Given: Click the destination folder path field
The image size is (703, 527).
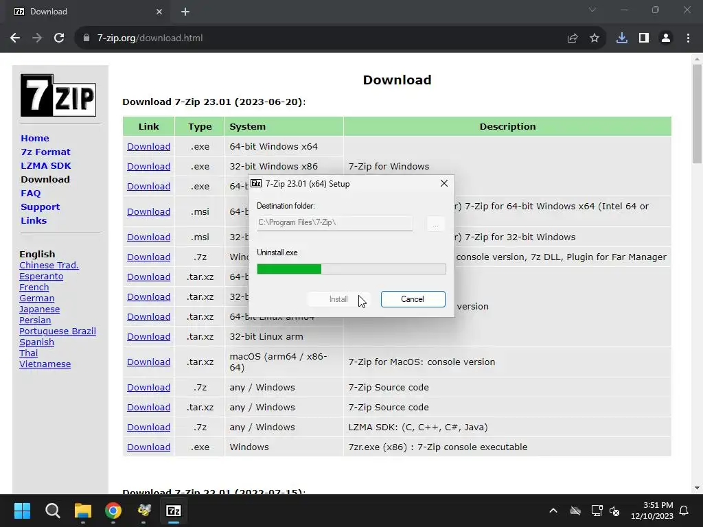Looking at the screenshot, I should click(334, 223).
